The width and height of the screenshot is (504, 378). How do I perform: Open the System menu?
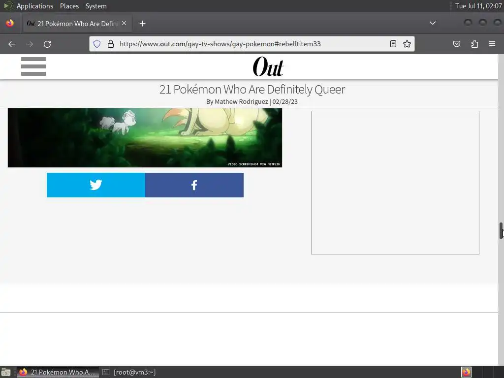pos(96,6)
